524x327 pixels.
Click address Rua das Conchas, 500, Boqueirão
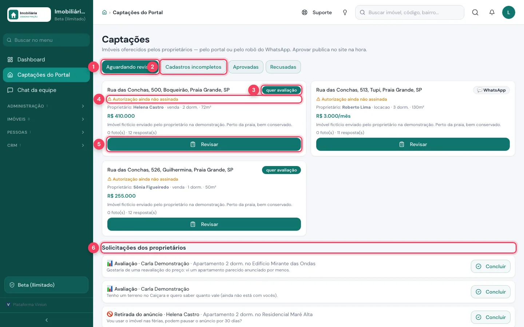pyautogui.click(x=168, y=90)
